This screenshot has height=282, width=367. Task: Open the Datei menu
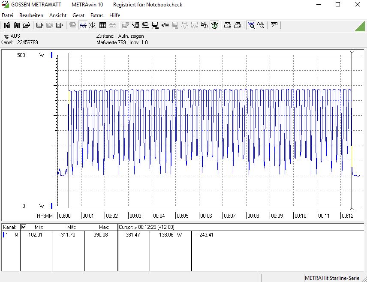(8, 15)
